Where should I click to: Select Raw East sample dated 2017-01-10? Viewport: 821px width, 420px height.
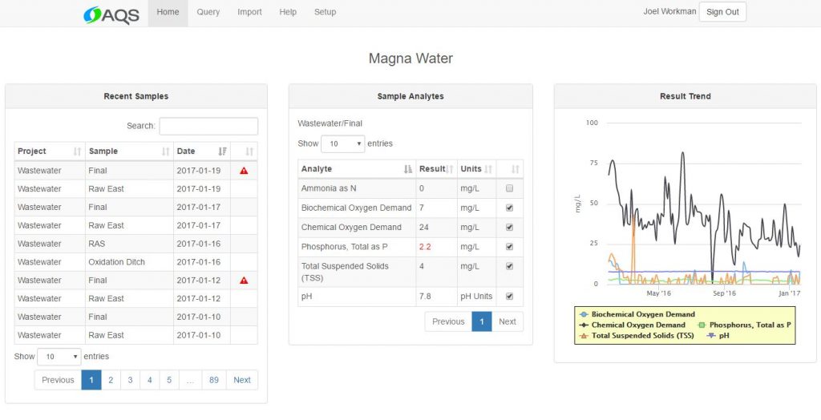pos(136,336)
